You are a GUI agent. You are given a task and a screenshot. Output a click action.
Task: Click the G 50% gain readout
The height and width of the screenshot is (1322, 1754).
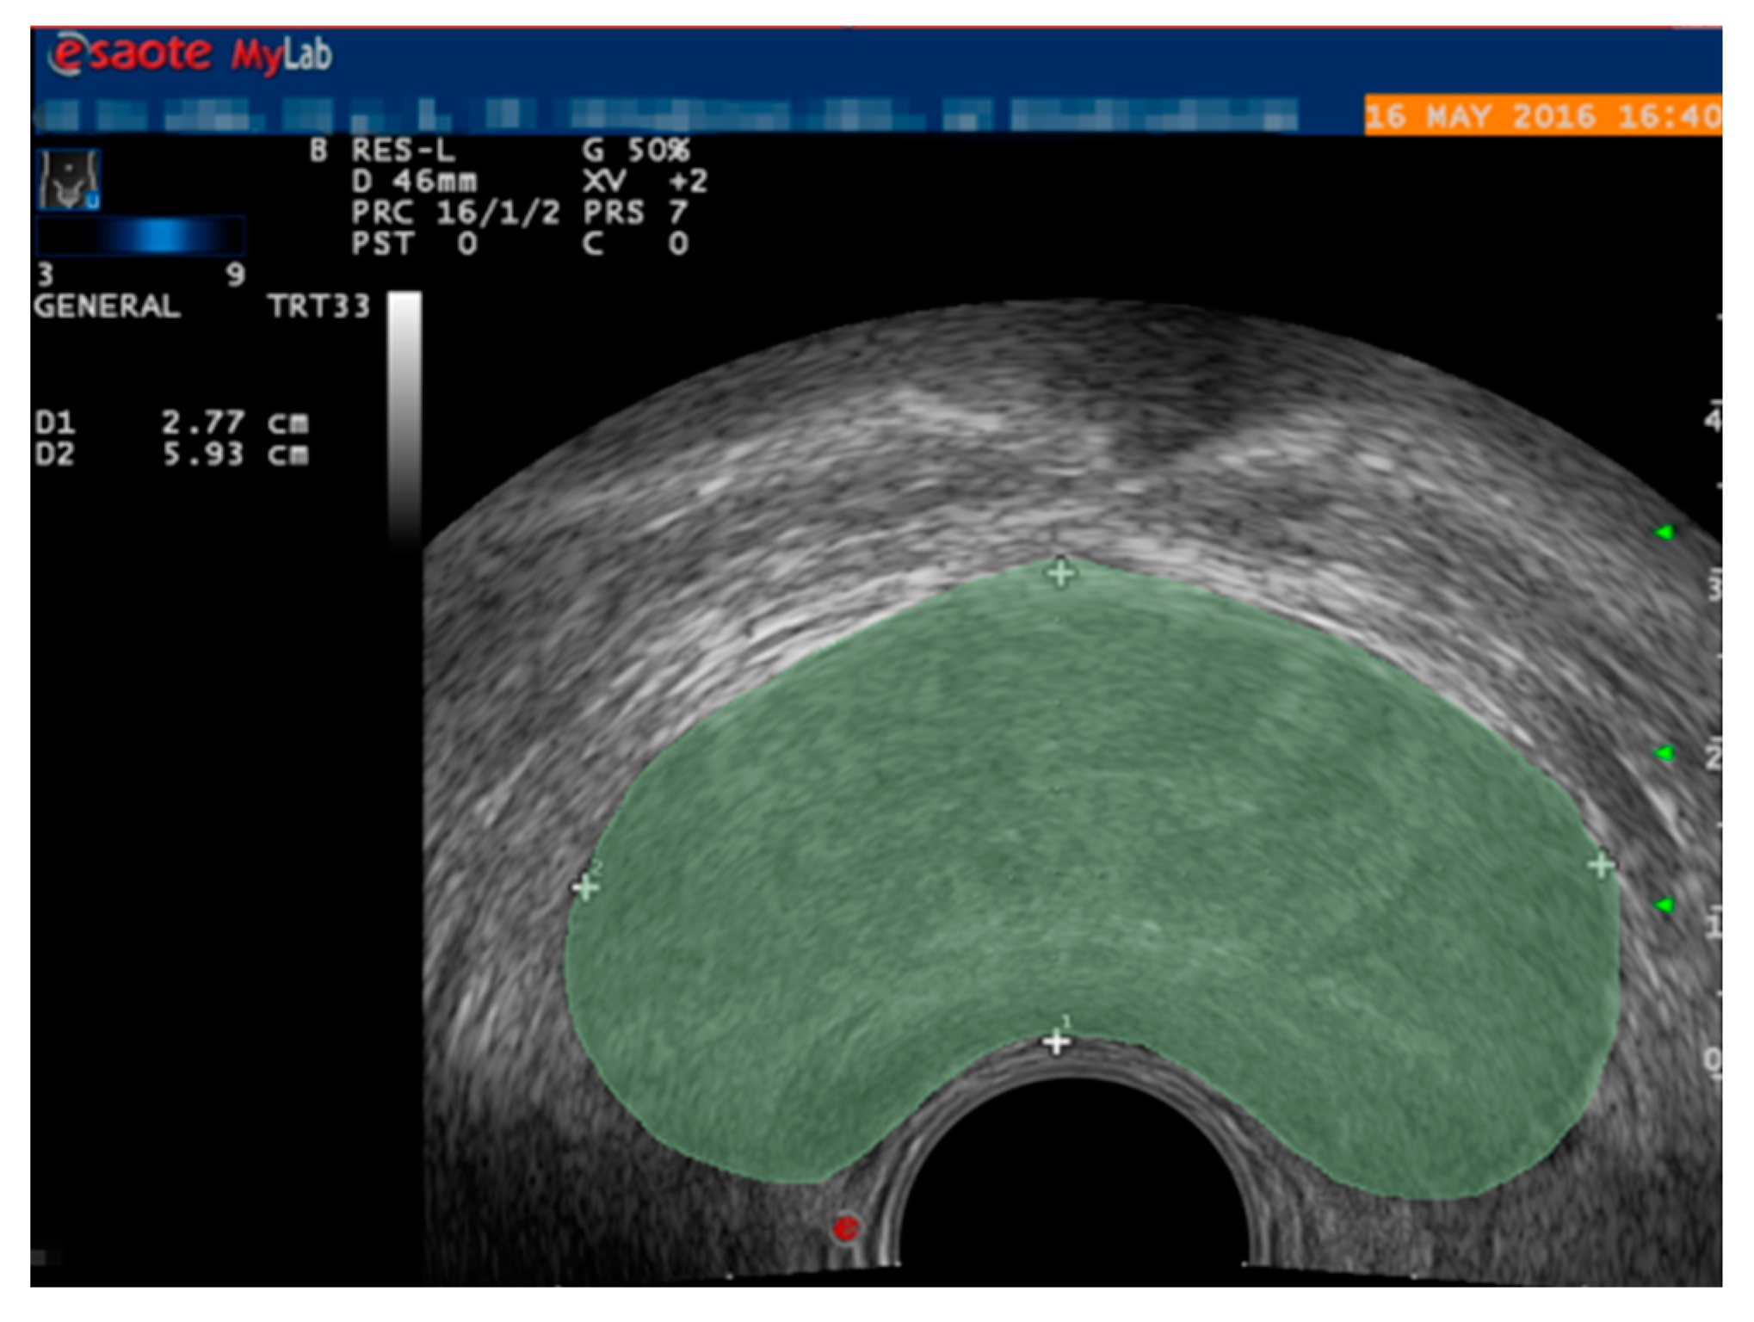coord(635,151)
